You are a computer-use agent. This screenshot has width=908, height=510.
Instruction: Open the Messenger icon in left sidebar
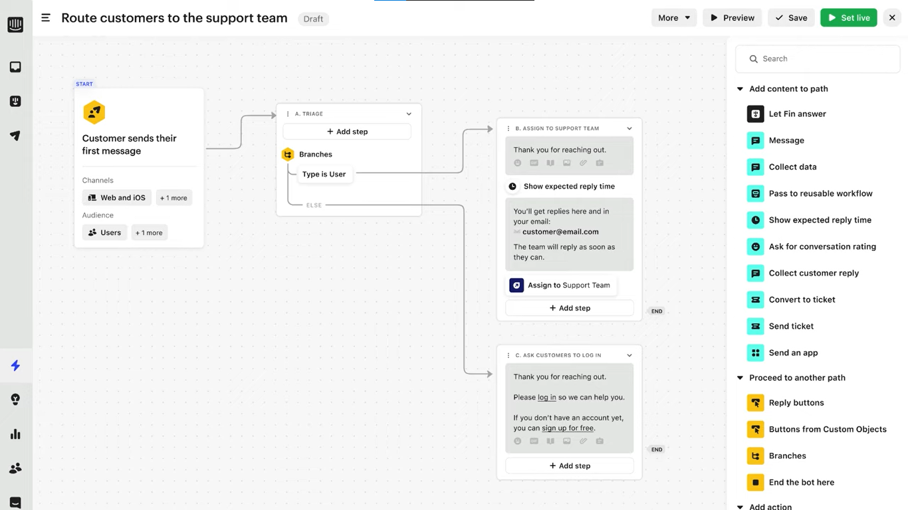pos(16,66)
